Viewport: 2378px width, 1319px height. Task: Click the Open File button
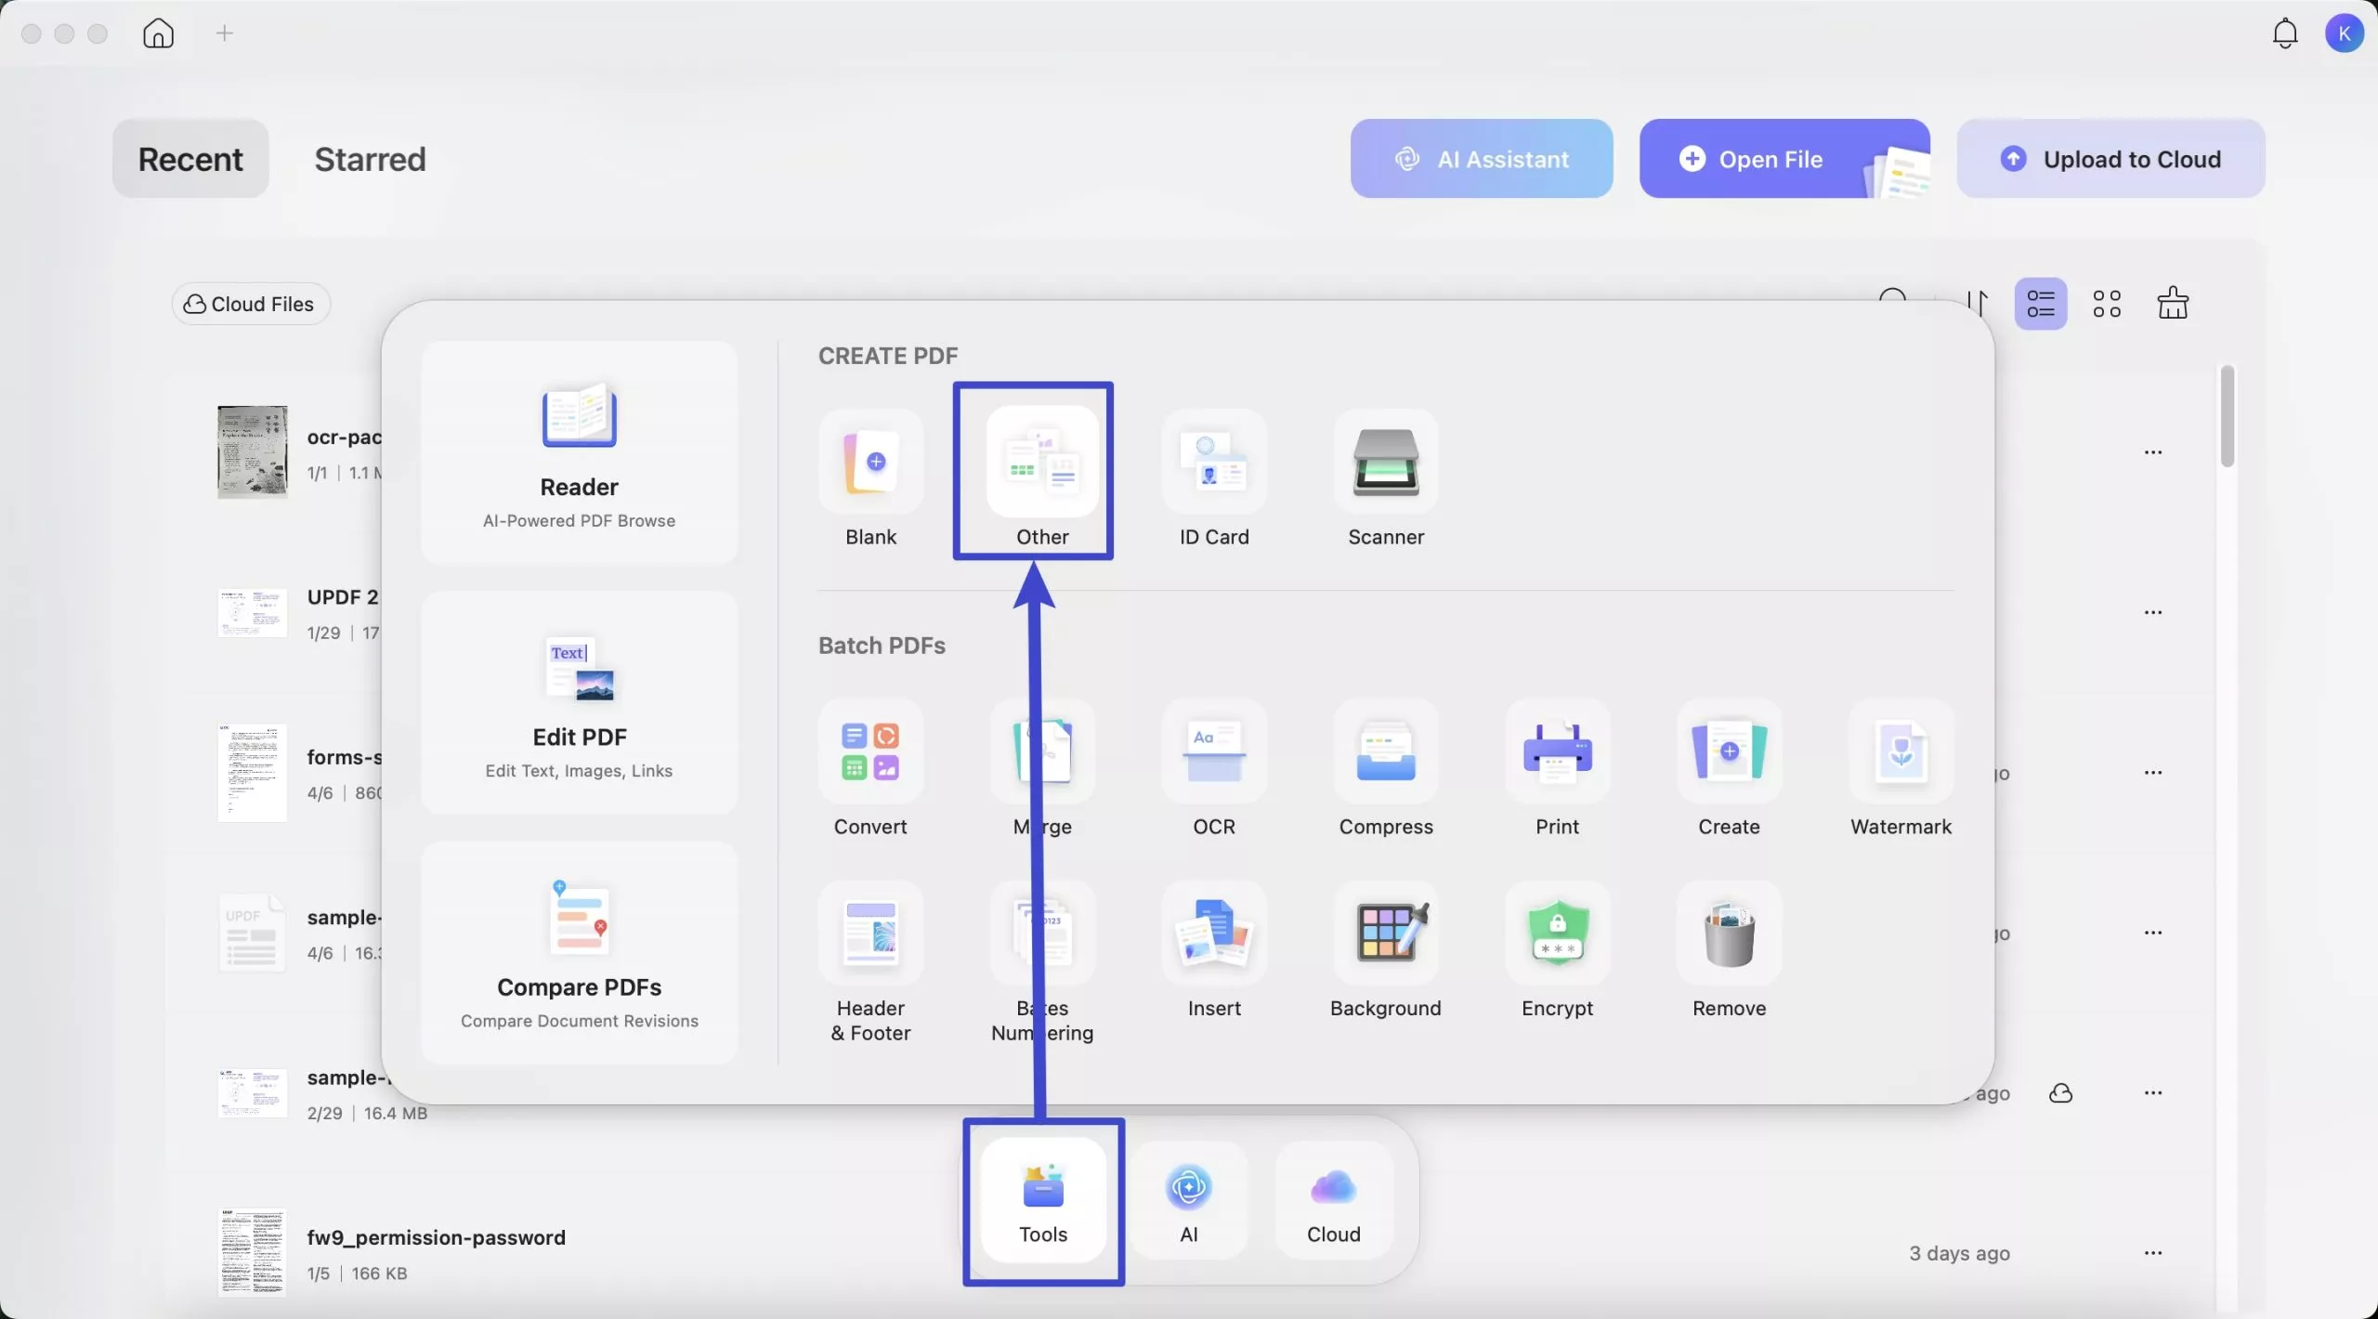[1770, 159]
